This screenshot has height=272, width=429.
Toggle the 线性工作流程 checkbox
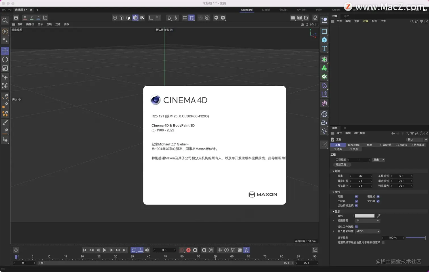tap(356, 227)
